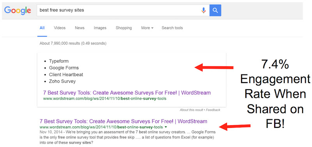This screenshot has height=147, width=312.
Task: Open the Shopping tab
Action: 124,28
